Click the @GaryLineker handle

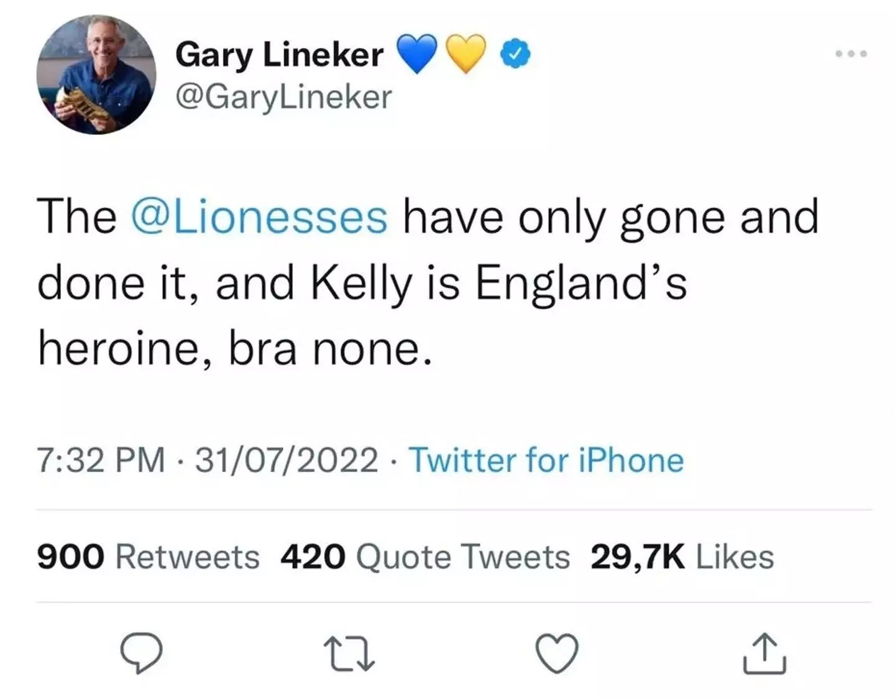(x=284, y=96)
